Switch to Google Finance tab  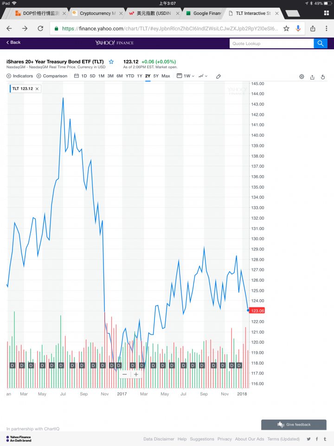[203, 13]
